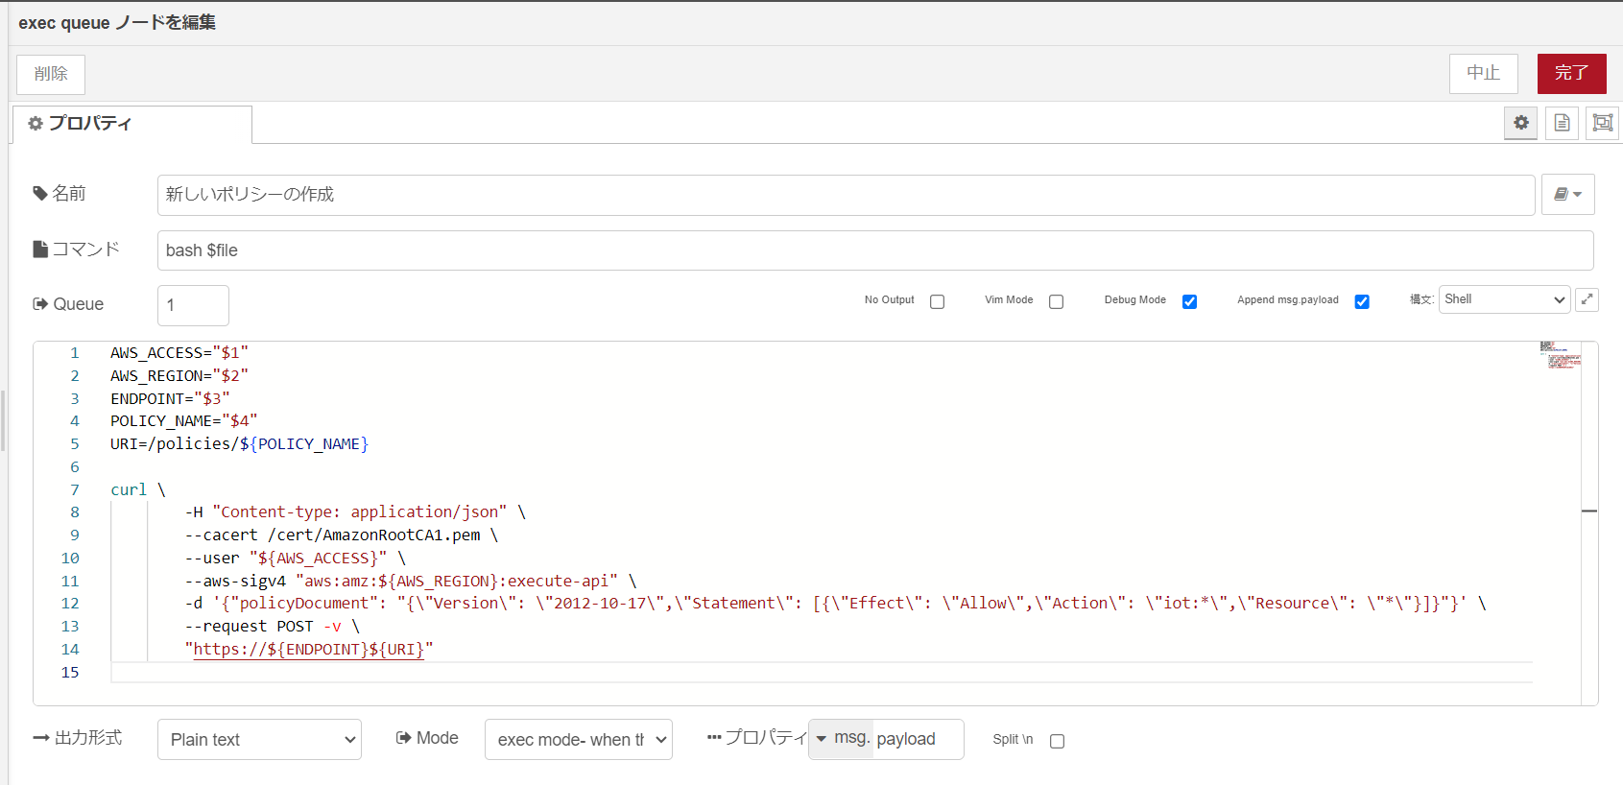Click the --user AWS_ACCESS line

coord(296,559)
